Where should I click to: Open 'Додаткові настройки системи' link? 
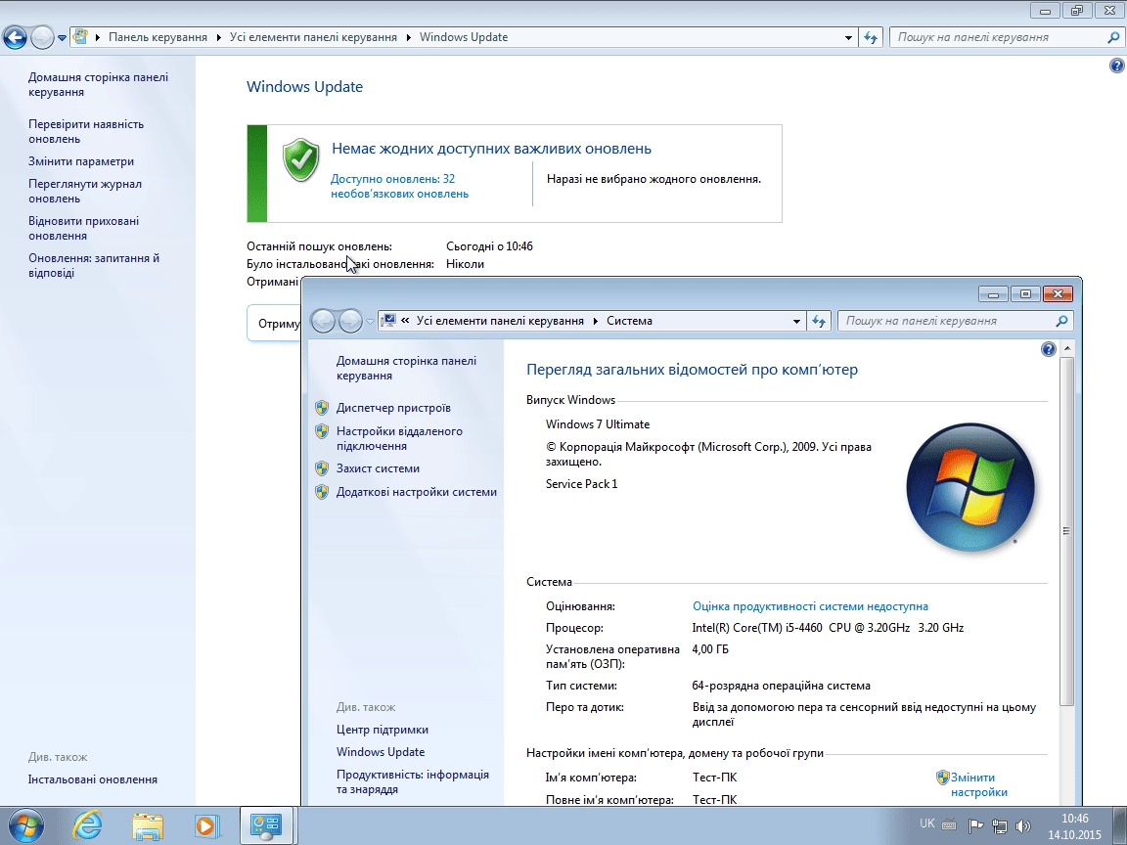(x=416, y=492)
